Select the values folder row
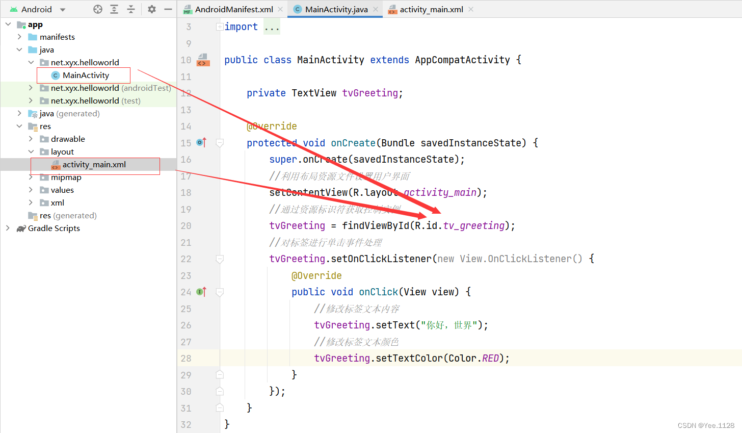Screen dimensions: 742x433 [x=88, y=190]
